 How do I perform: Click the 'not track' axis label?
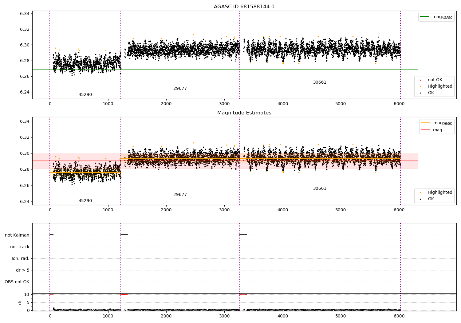[20, 247]
